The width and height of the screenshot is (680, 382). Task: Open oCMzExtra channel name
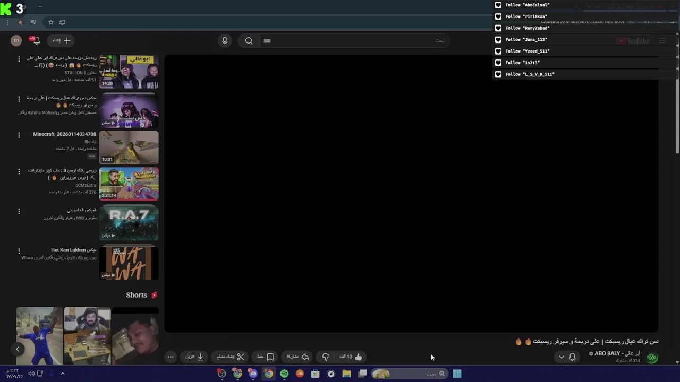pyautogui.click(x=86, y=185)
